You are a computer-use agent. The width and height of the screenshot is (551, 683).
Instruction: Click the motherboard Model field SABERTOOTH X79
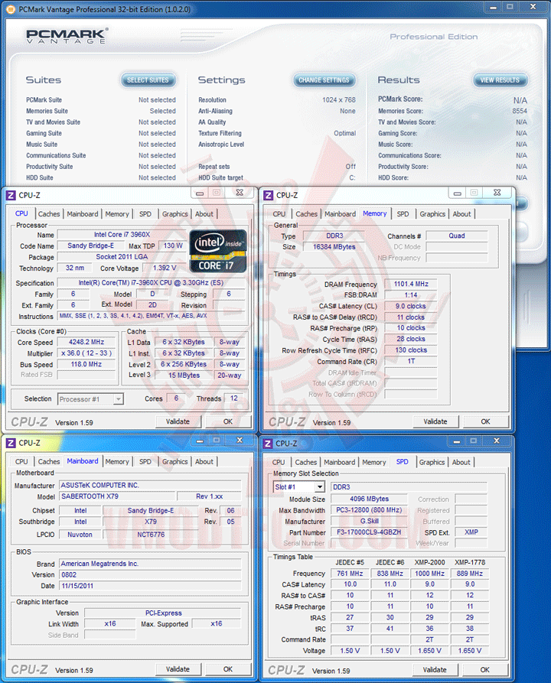[118, 496]
